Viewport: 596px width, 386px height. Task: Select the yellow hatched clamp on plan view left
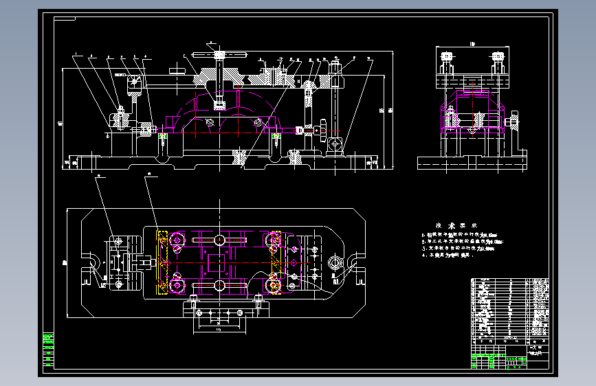tap(162, 262)
